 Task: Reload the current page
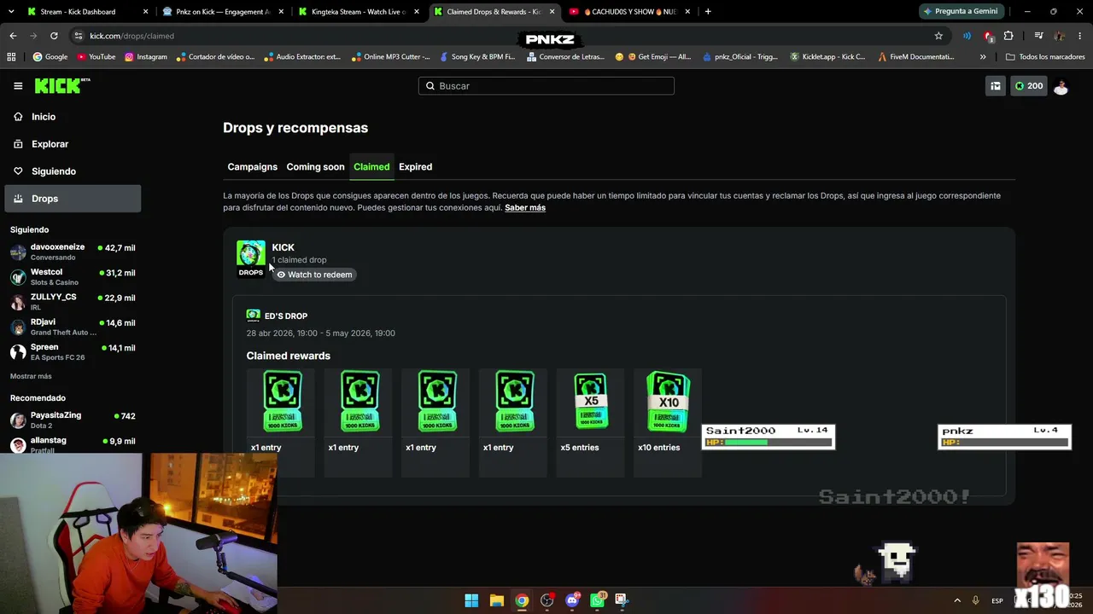(54, 36)
